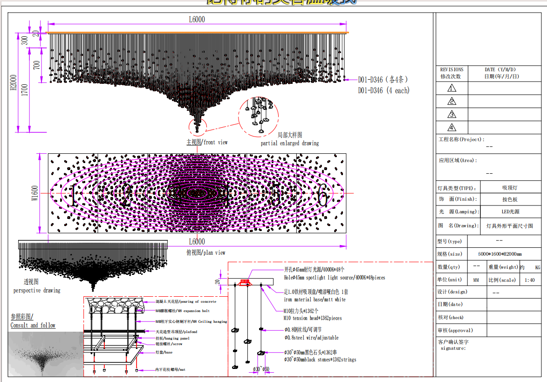Click the 'DATE (Y/M/D)' header cell
547x382 pixels.
[505, 73]
